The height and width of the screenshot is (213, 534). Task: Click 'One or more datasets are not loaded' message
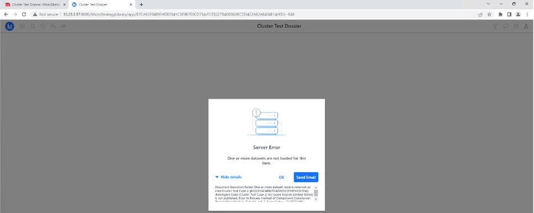[x=266, y=161]
